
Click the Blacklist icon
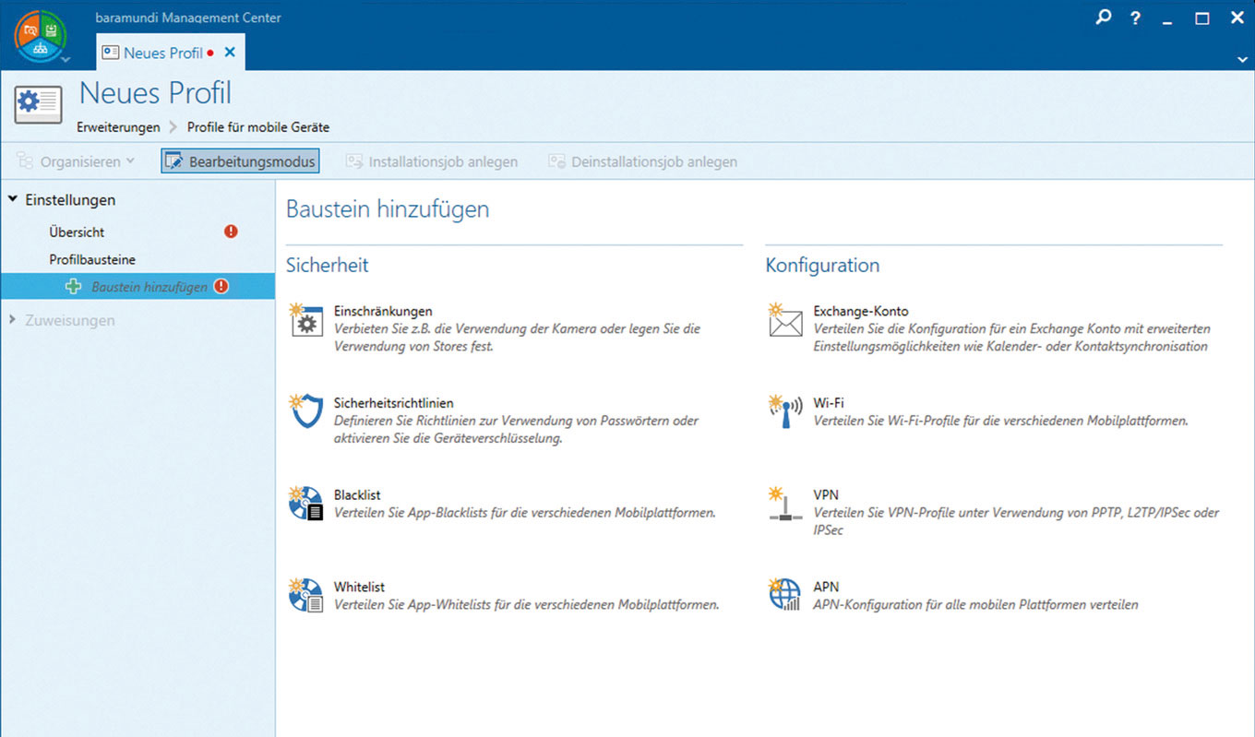coord(305,504)
